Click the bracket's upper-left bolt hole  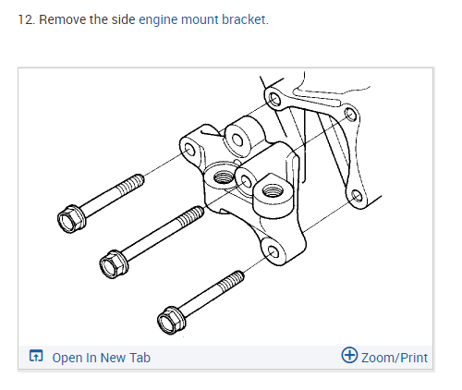(x=190, y=151)
